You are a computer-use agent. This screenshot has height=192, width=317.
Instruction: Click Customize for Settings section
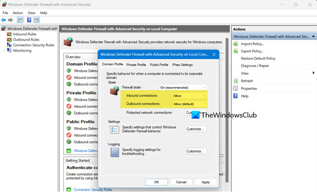pos(195,129)
